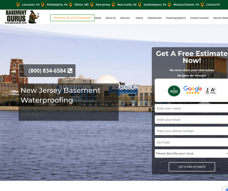Open the Services menu

pyautogui.click(x=125, y=18)
